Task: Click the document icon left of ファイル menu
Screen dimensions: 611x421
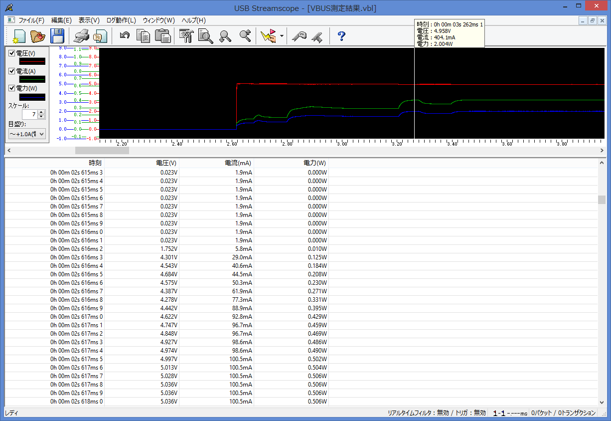Action: coord(11,20)
